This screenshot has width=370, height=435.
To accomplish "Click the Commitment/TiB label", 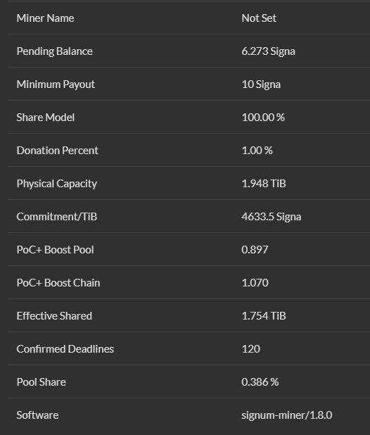I will (x=57, y=217).
